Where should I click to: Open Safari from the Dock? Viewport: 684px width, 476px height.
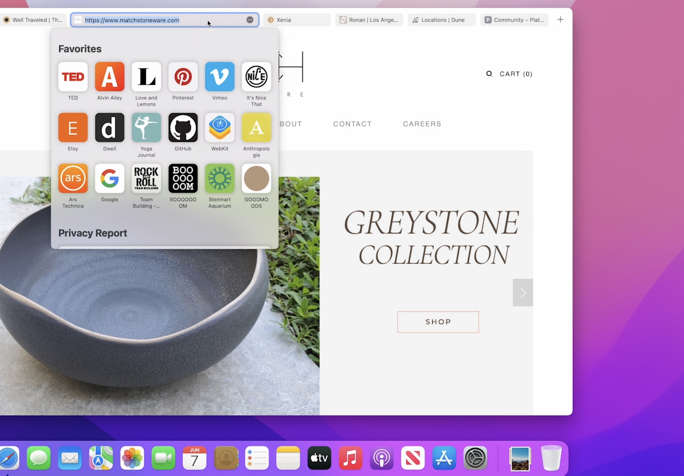click(8, 458)
